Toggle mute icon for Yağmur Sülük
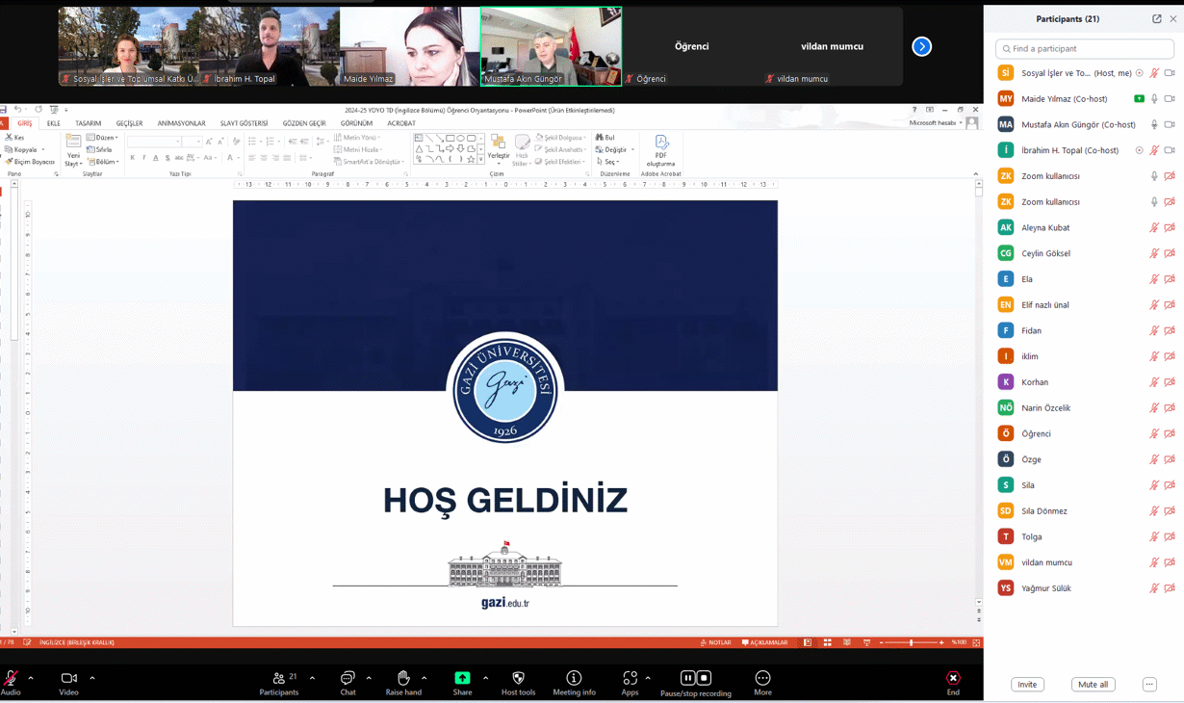The width and height of the screenshot is (1184, 703). pos(1154,587)
